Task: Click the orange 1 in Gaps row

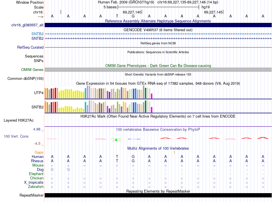Action: click(174, 153)
